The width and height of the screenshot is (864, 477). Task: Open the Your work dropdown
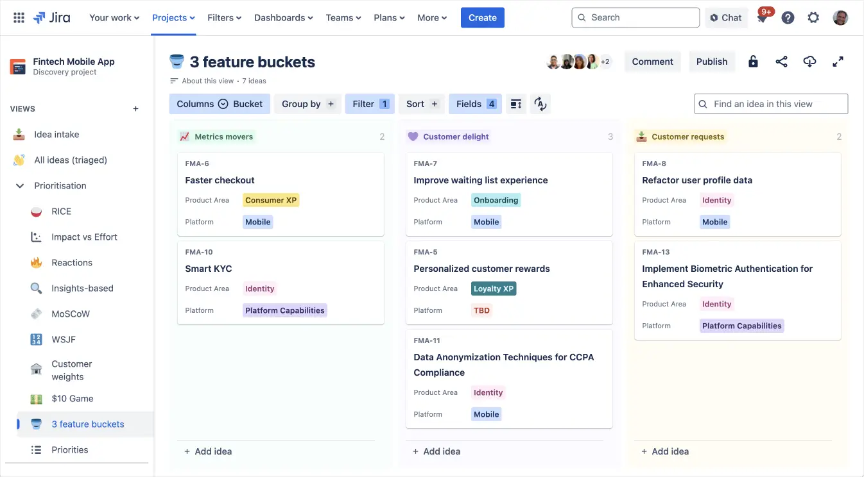(x=114, y=18)
